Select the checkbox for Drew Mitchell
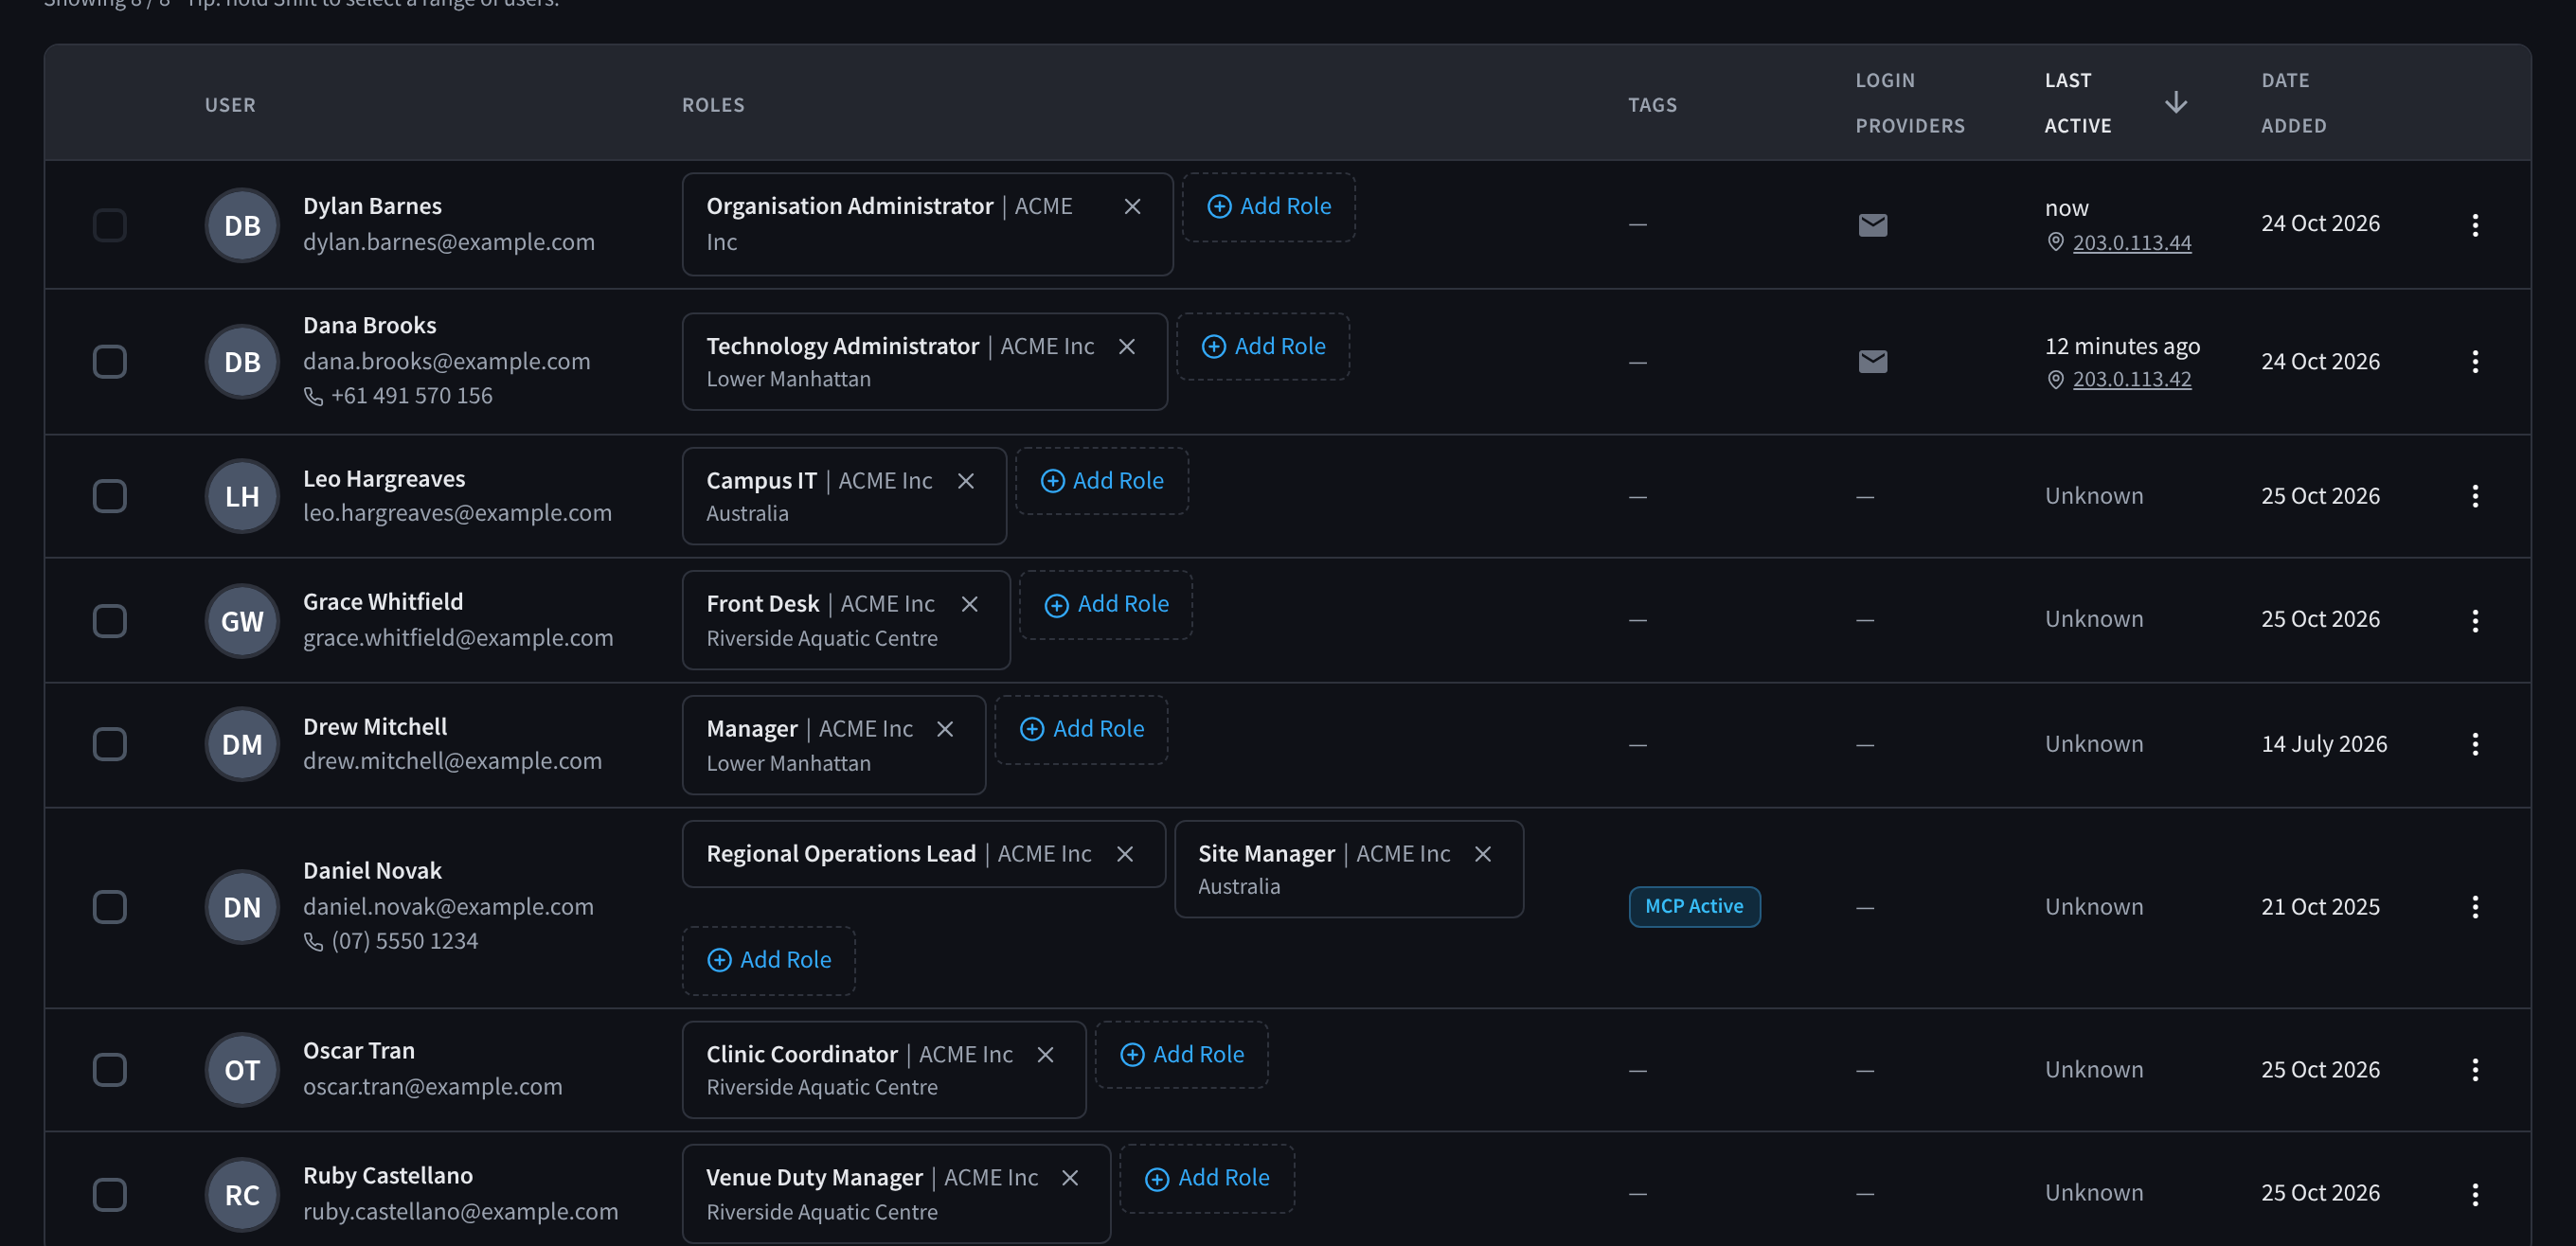This screenshot has height=1246, width=2576. pos(110,744)
